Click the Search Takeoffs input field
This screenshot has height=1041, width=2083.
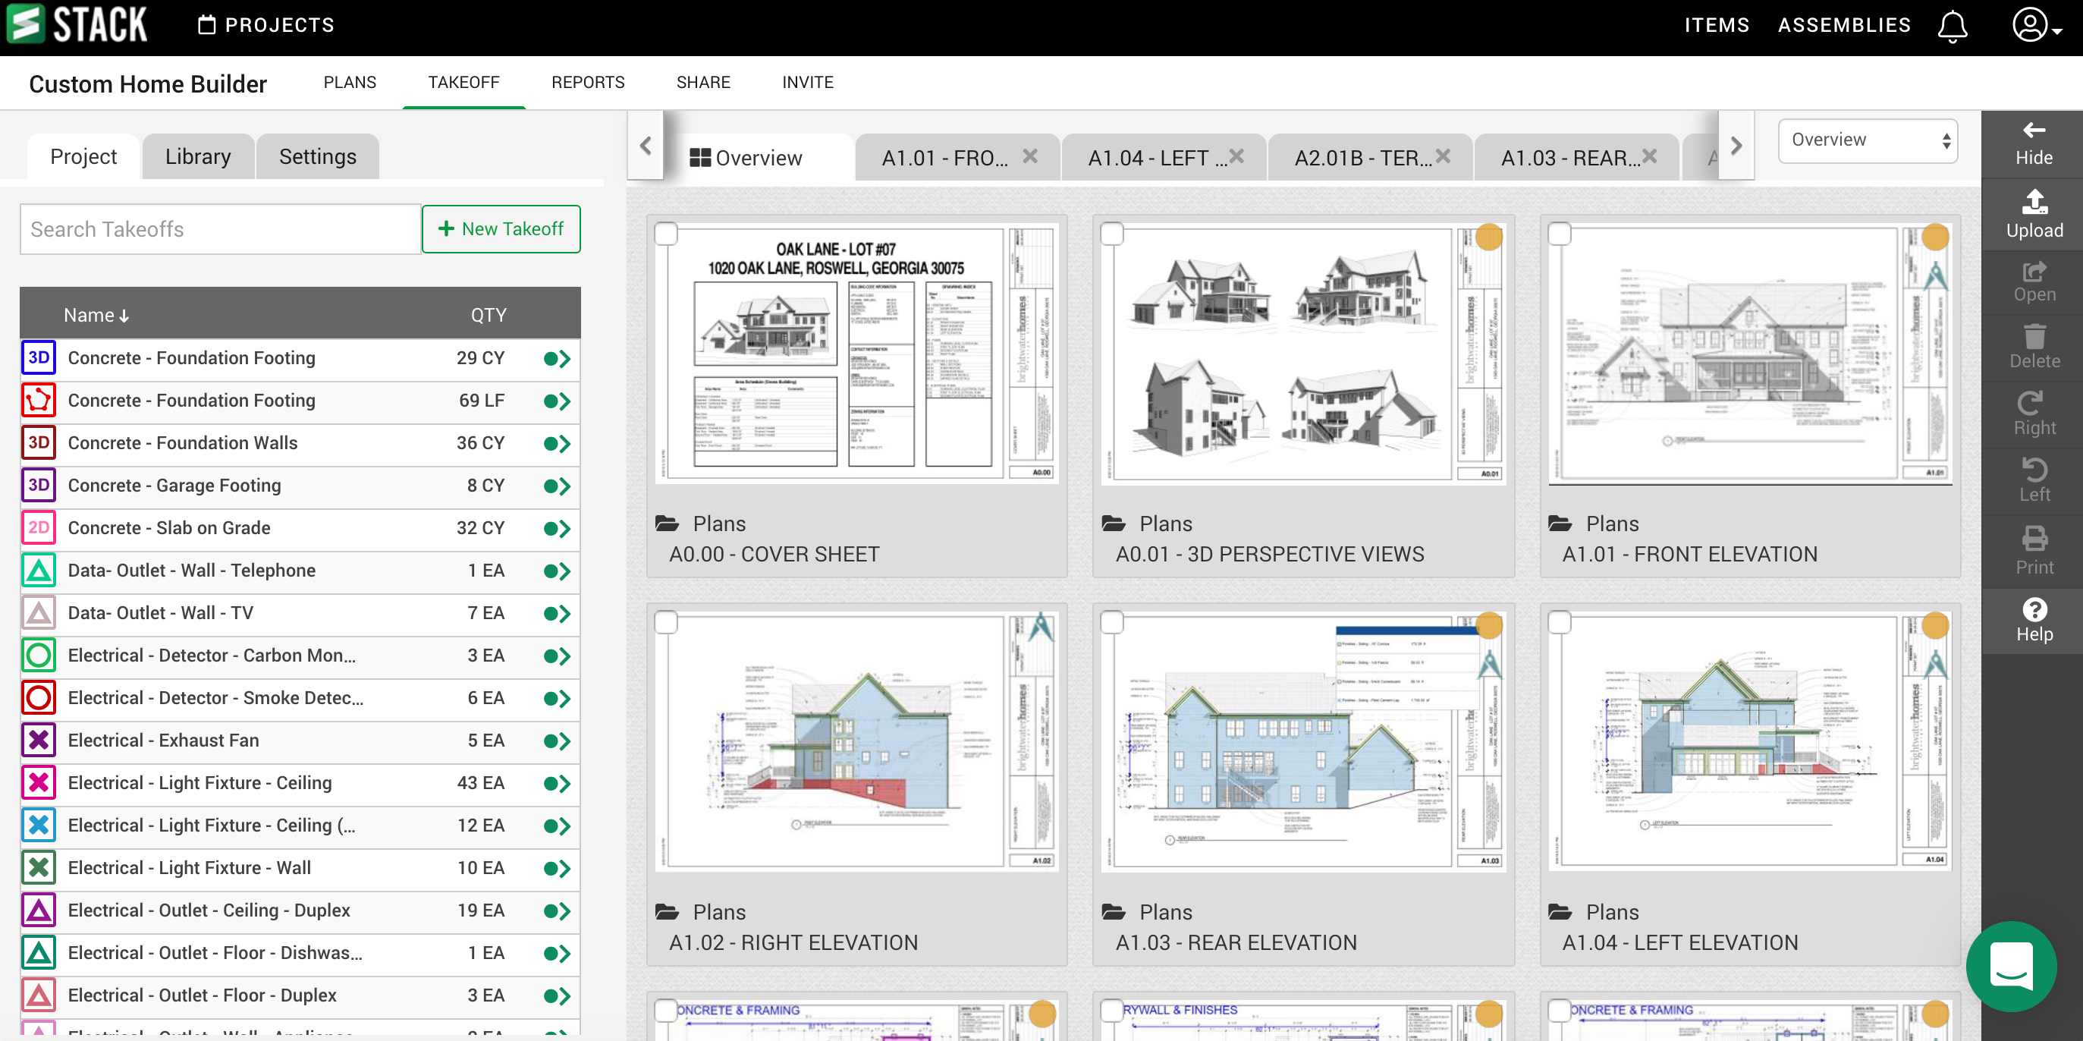pos(220,229)
